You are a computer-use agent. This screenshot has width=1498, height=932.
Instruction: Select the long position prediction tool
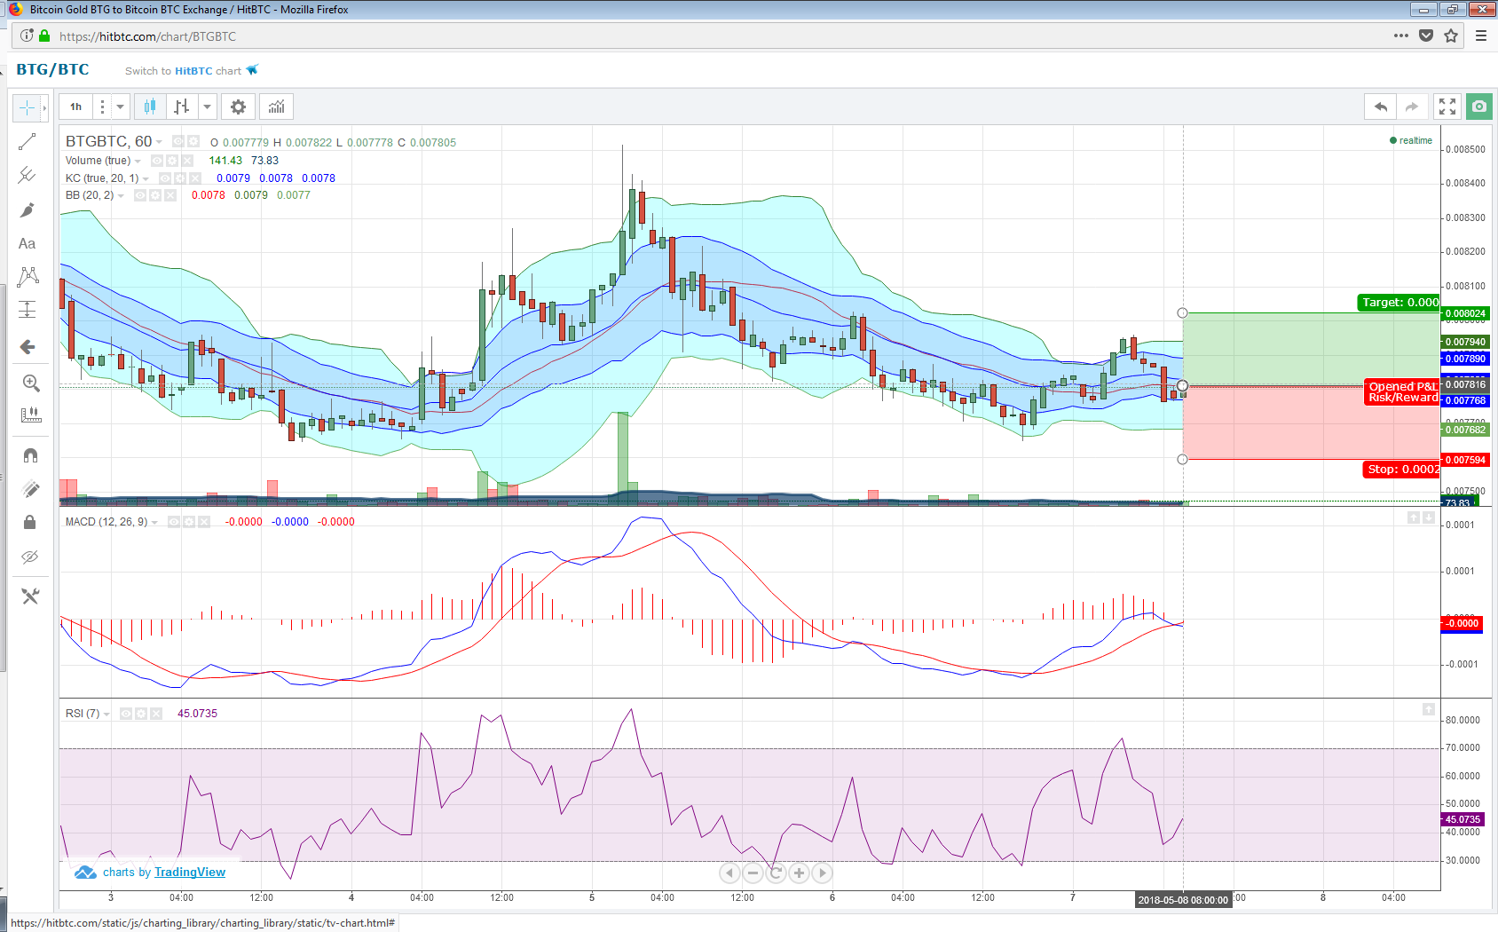pos(28,310)
